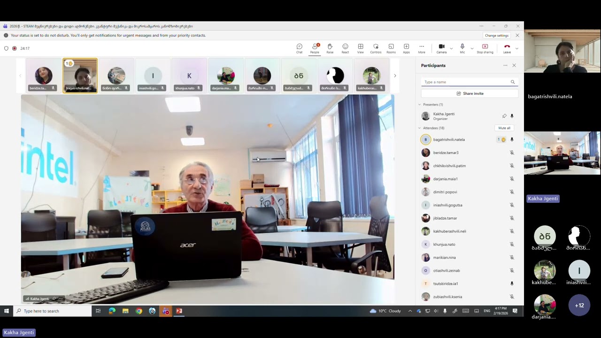Image resolution: width=601 pixels, height=338 pixels.
Task: Stop sharing the screen
Action: (485, 48)
